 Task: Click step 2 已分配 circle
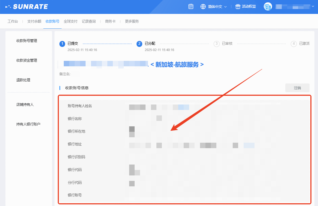[x=140, y=44]
